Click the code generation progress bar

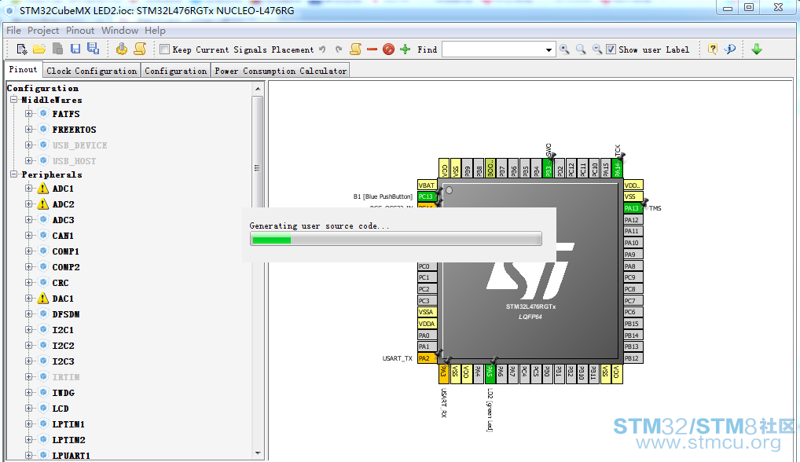(396, 239)
